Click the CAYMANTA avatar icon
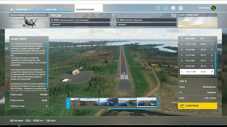The image size is (227, 127). (214, 8)
